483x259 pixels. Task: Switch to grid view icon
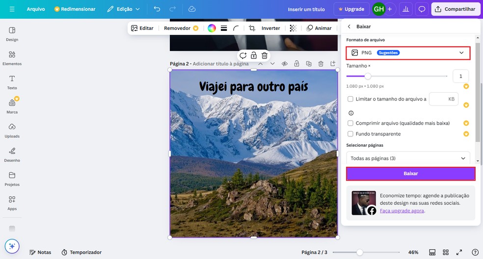(x=446, y=252)
